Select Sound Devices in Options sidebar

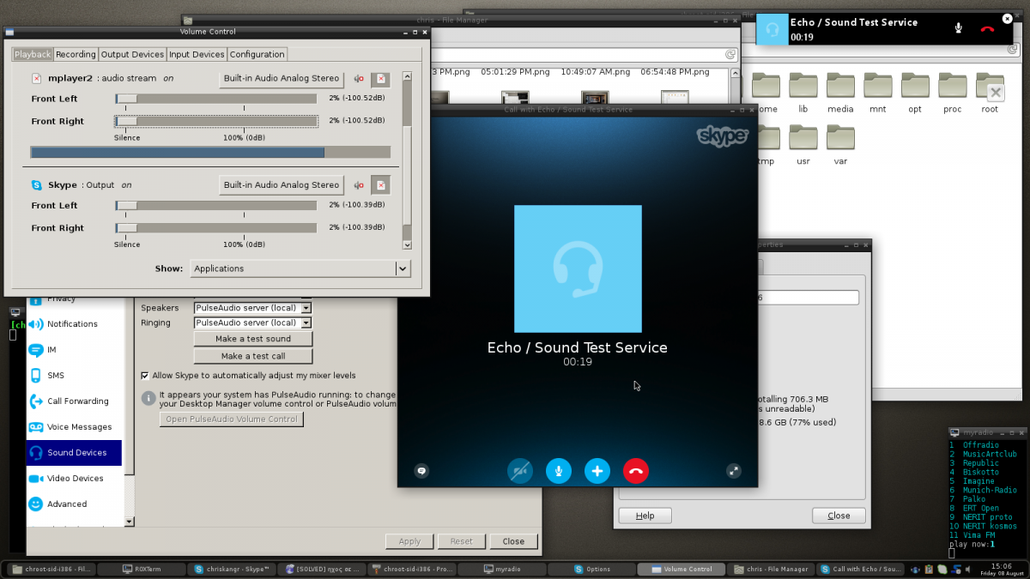pos(74,453)
